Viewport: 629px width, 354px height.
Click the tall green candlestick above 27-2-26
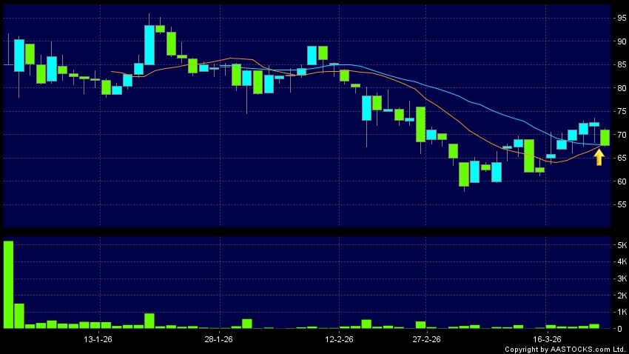[x=420, y=124]
